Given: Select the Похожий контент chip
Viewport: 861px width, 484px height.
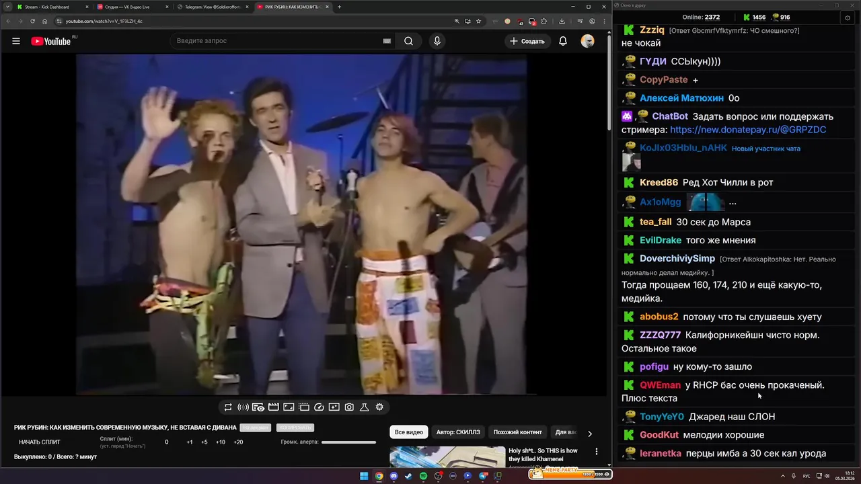Looking at the screenshot, I should point(517,432).
